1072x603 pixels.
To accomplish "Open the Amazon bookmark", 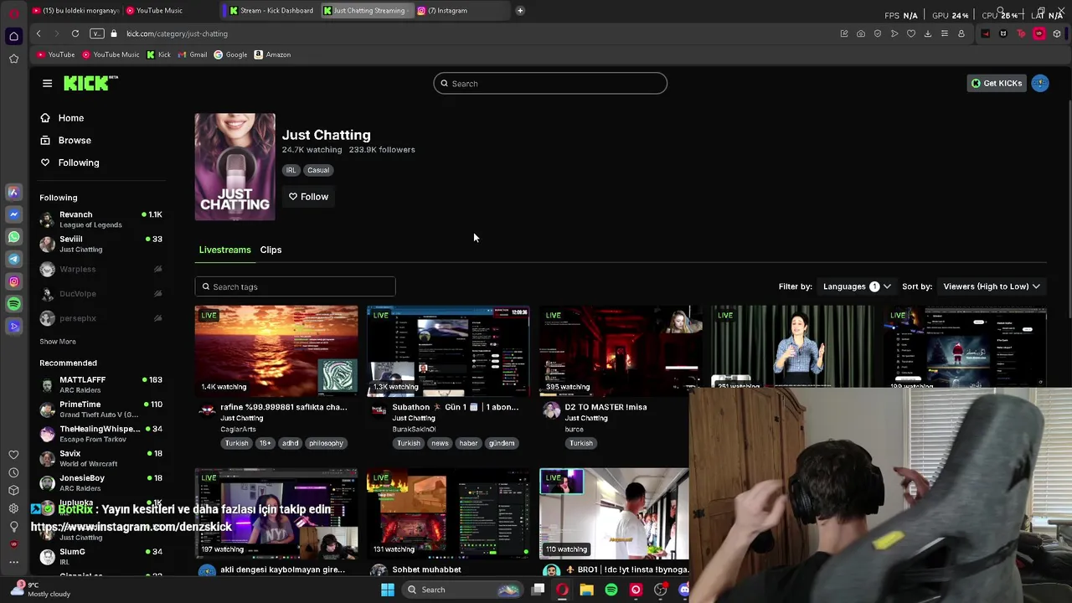I will point(272,55).
